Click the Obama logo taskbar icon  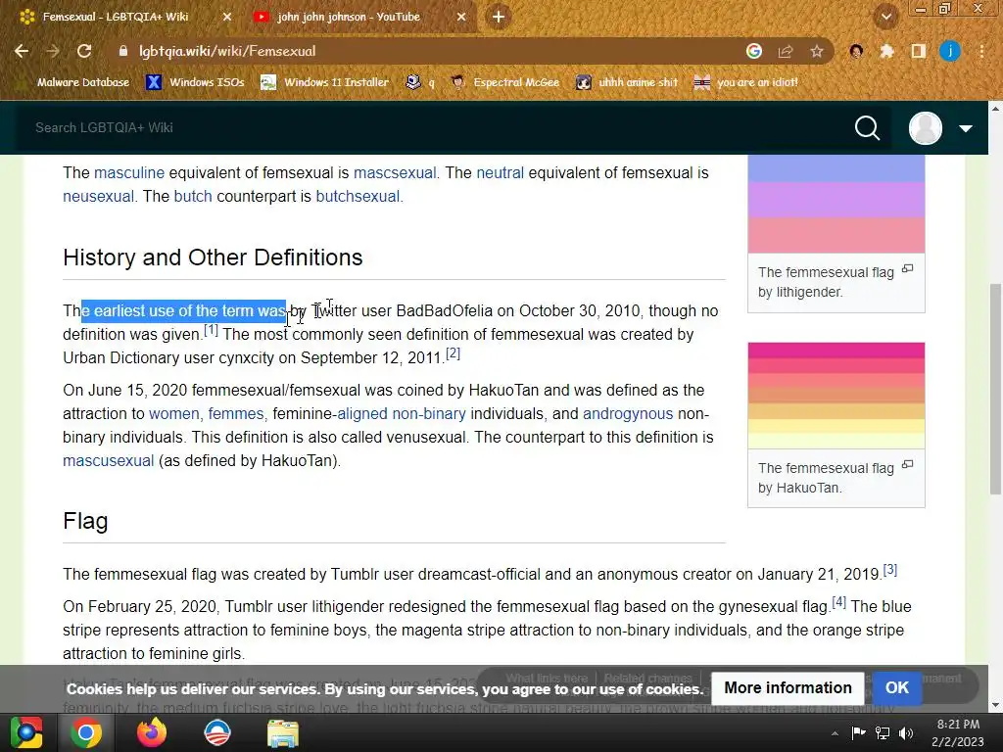pyautogui.click(x=216, y=732)
